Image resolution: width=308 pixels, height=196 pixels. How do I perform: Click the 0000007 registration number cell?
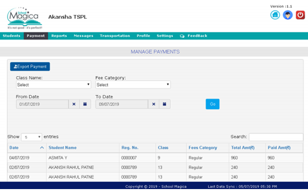click(x=137, y=158)
